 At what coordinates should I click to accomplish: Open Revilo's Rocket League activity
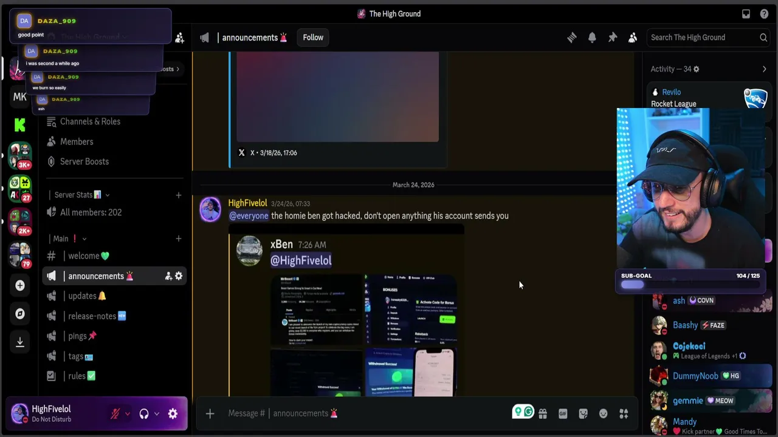click(709, 98)
